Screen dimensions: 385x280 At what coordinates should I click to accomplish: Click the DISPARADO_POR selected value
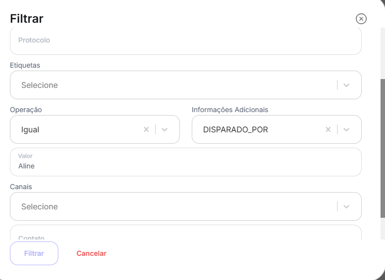(x=235, y=130)
